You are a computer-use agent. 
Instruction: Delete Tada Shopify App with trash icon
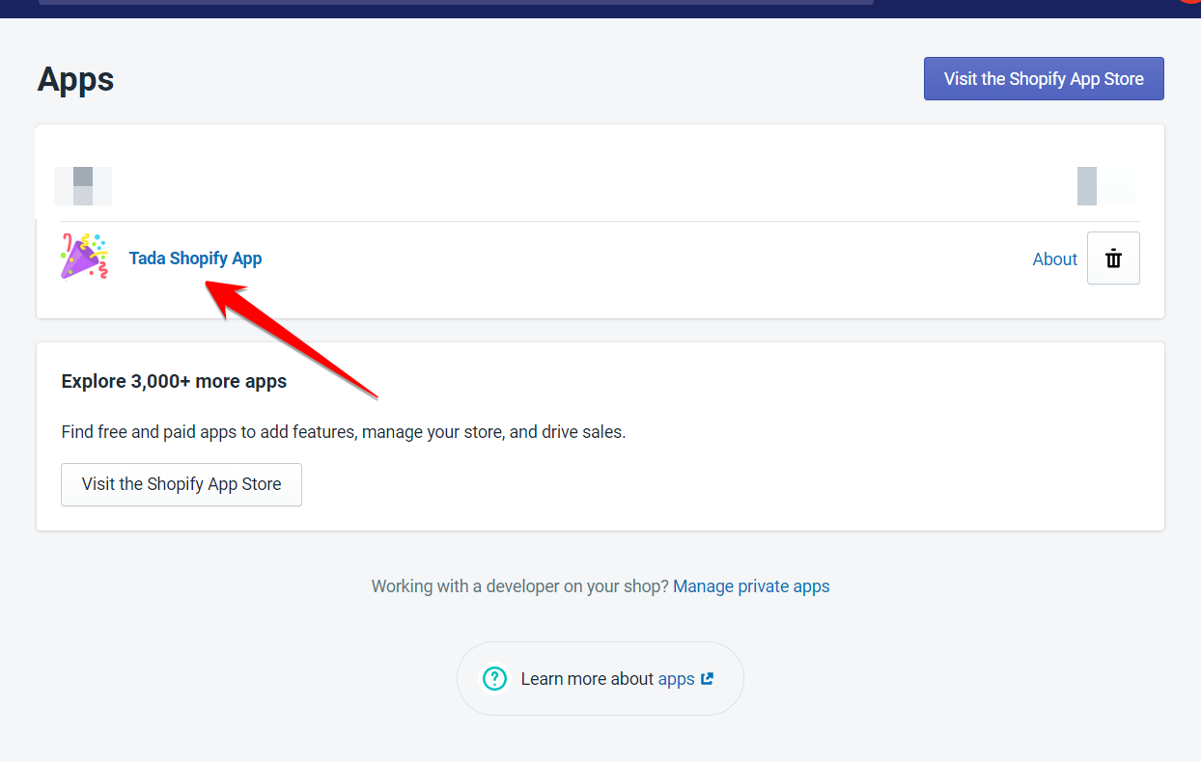click(x=1113, y=258)
